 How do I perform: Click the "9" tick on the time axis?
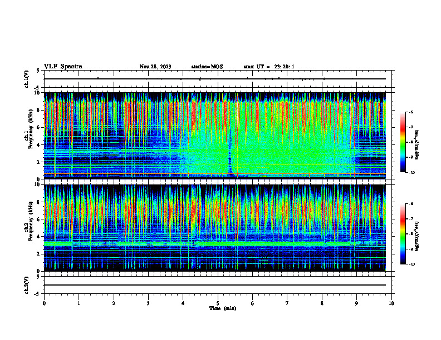pos(356,303)
